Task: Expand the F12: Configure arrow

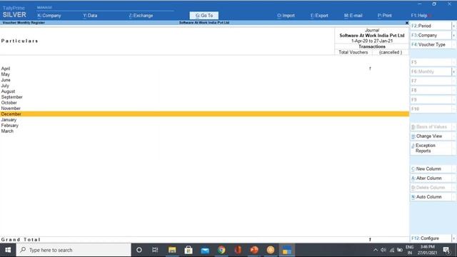Action: coord(454,238)
